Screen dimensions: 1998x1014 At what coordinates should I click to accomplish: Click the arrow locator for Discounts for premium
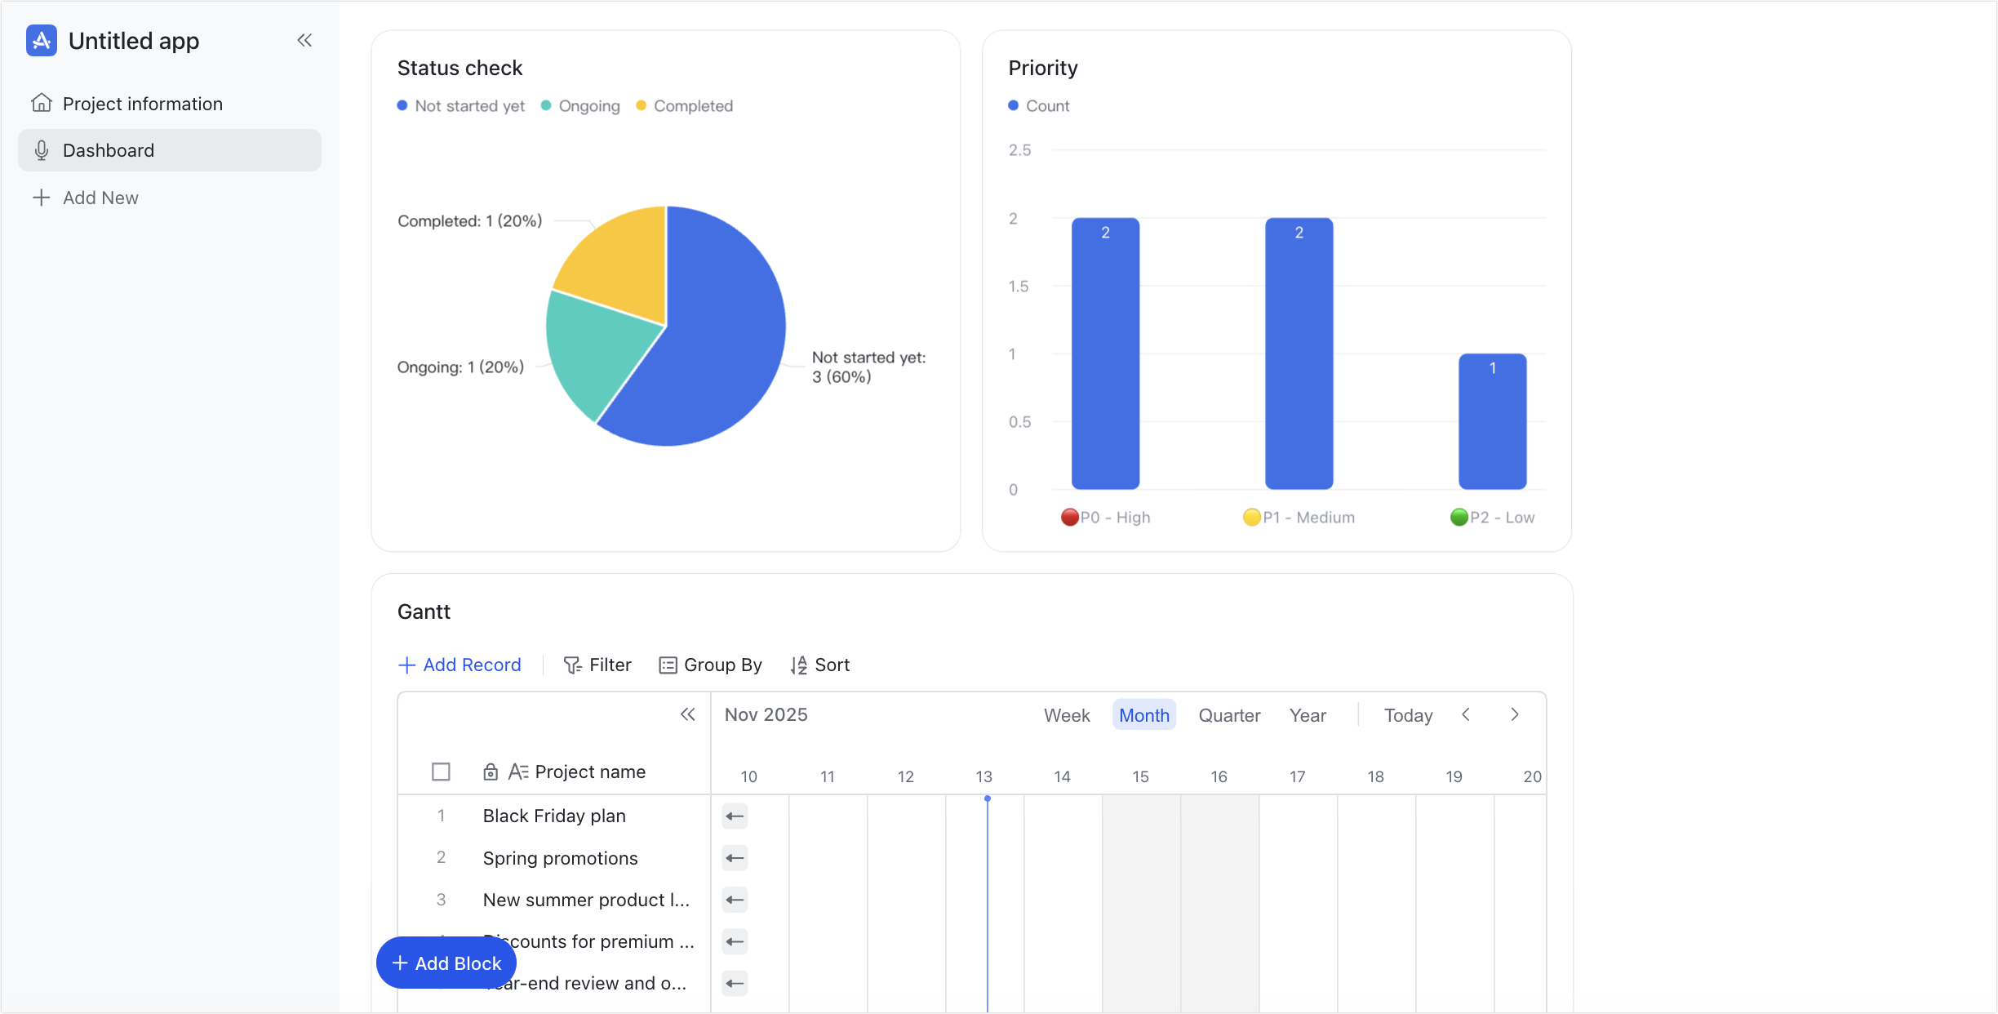[735, 941]
